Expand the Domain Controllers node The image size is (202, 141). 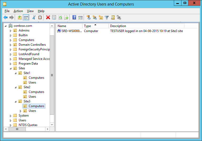(x=11, y=45)
